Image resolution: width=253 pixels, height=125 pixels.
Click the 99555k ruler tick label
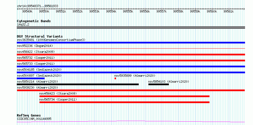pyautogui.click(x=128, y=11)
